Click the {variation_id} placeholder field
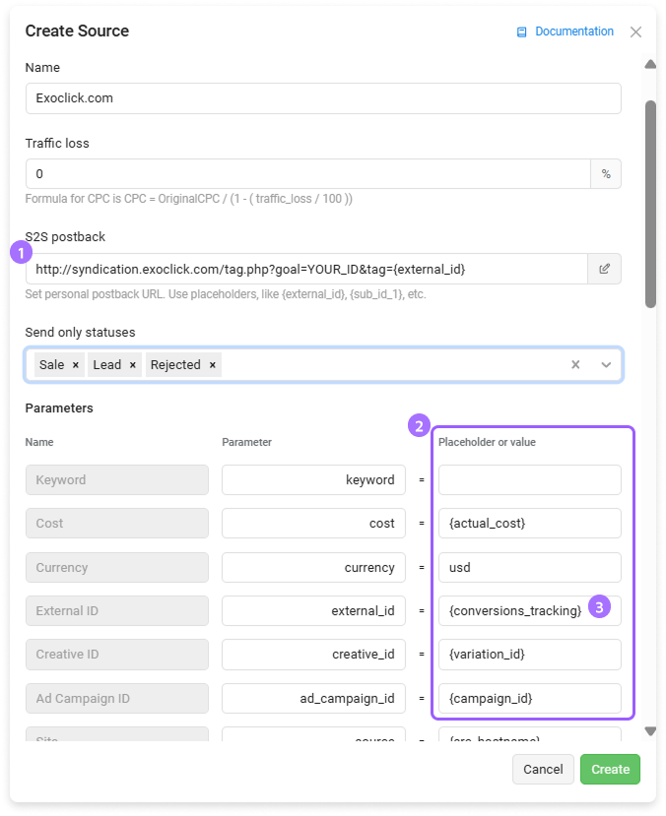The height and width of the screenshot is (816, 666). coord(529,655)
